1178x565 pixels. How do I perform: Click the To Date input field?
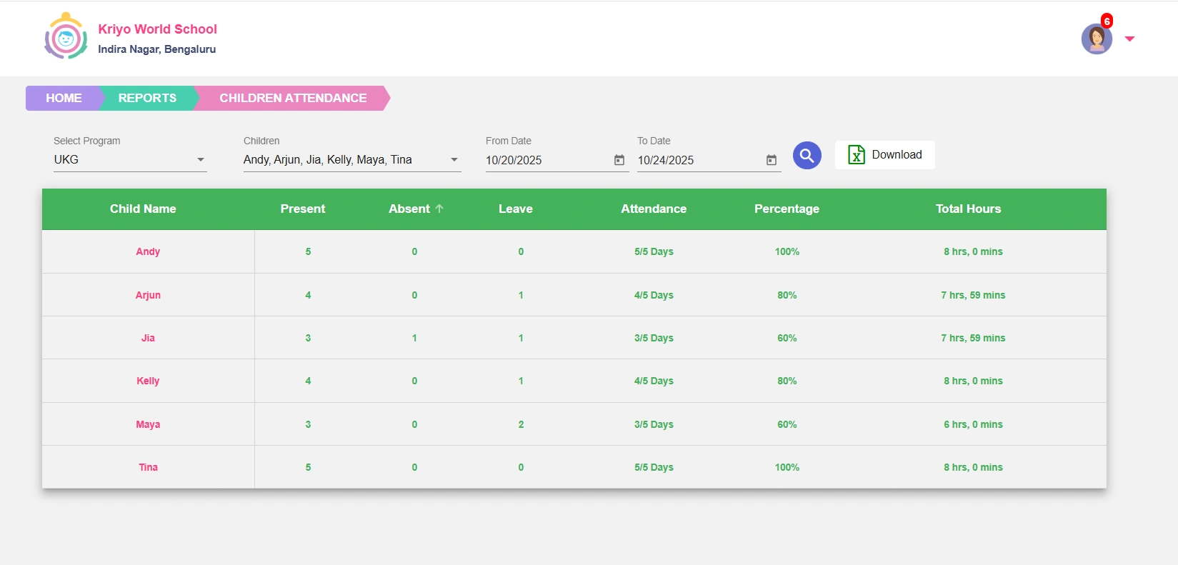[x=709, y=160]
